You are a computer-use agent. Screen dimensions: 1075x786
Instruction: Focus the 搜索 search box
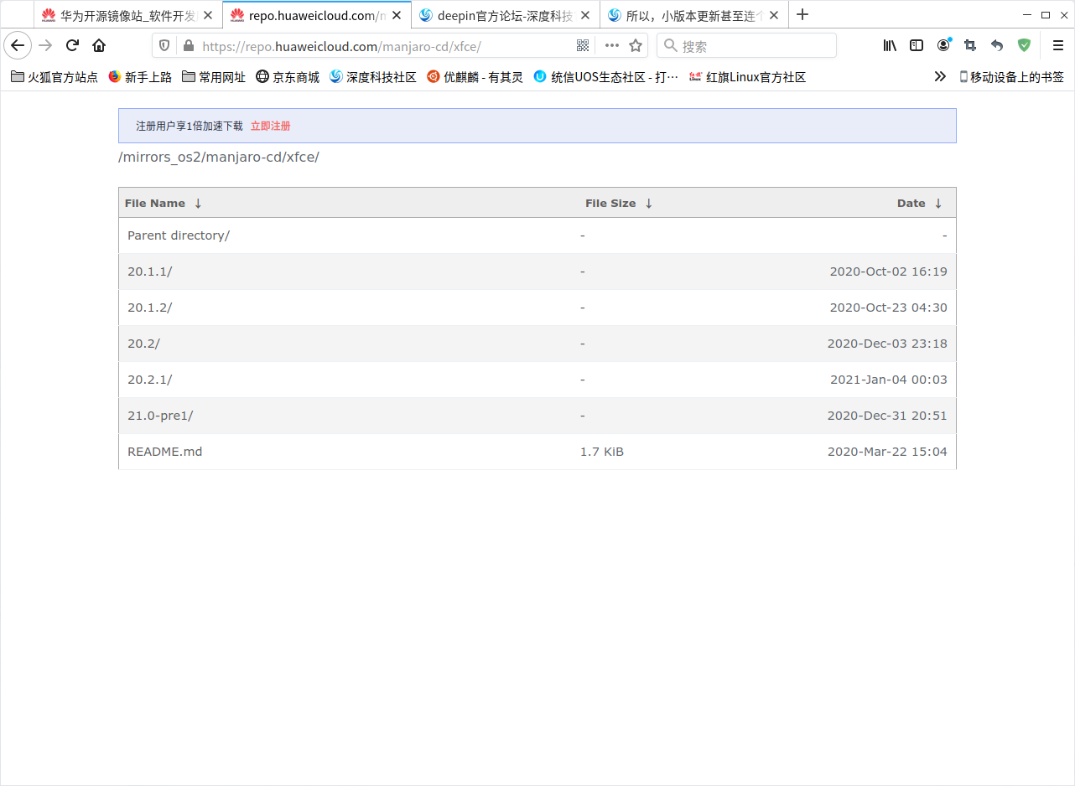pyautogui.click(x=746, y=46)
